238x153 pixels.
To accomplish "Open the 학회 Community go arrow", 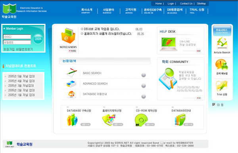I will [x=199, y=98].
